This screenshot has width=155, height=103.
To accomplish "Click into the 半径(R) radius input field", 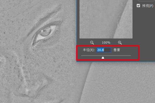I will (104, 50).
